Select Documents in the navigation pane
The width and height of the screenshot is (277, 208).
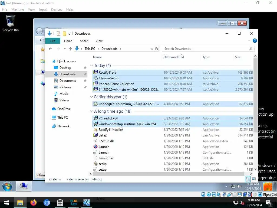click(x=68, y=81)
